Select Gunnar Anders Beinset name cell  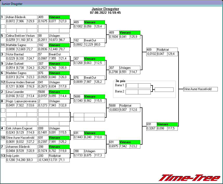[22, 82]
